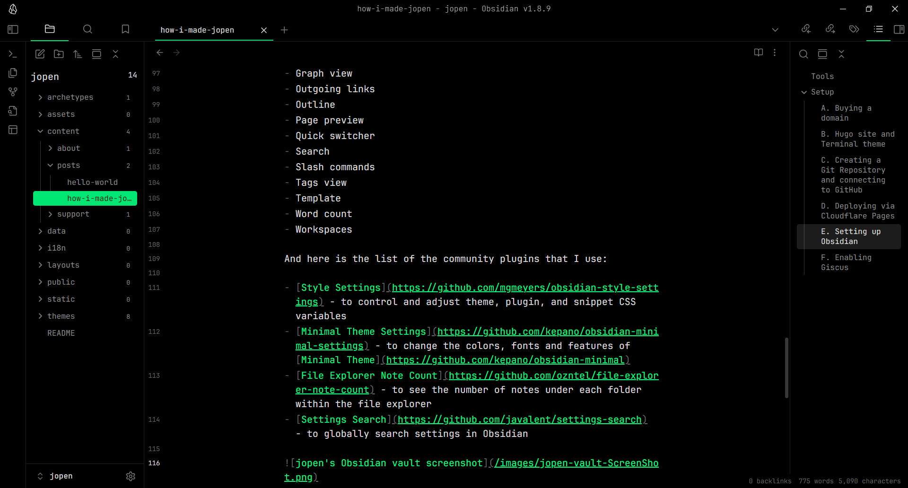Open a new tab with plus
This screenshot has height=488, width=908.
[284, 30]
